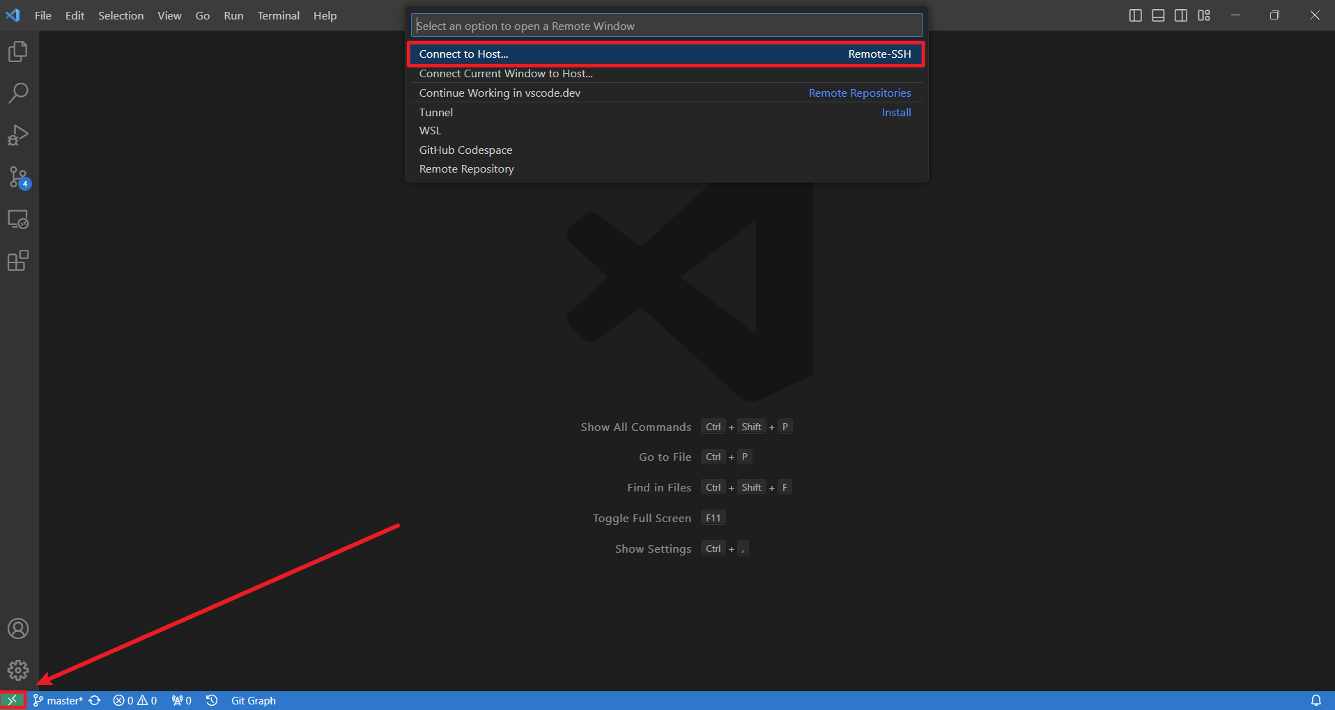Open the Manage gear menu
Viewport: 1335px width, 710px height.
tap(18, 670)
